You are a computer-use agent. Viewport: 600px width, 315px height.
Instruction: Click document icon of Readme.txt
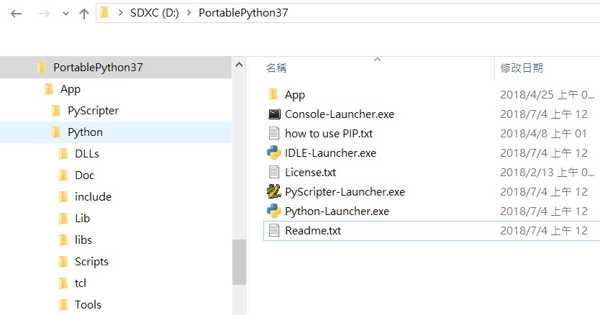pyautogui.click(x=274, y=230)
